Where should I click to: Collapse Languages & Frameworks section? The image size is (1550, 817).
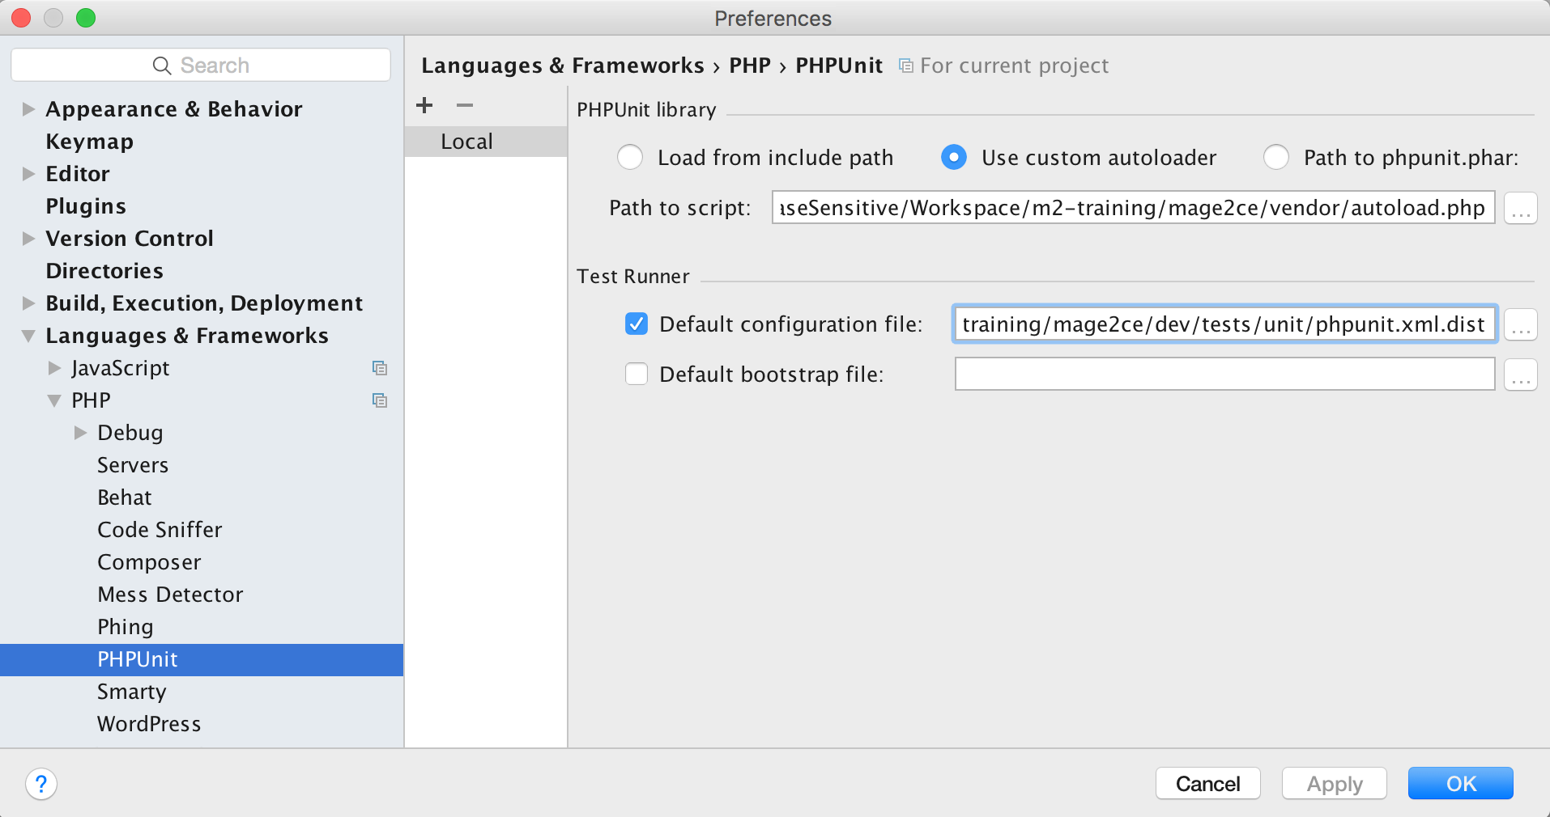pyautogui.click(x=28, y=336)
